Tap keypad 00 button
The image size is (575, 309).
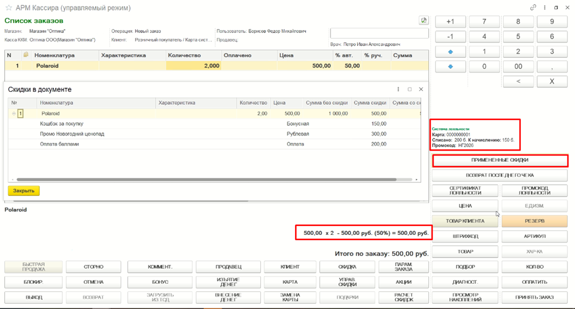[518, 67]
